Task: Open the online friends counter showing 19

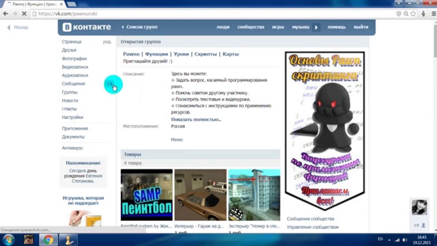Action: tap(419, 225)
